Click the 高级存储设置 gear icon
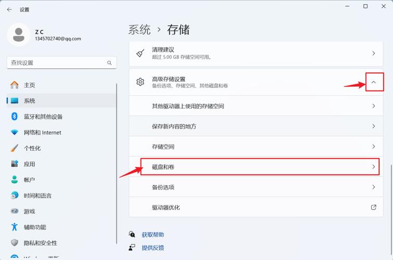The height and width of the screenshot is (260, 393). point(141,82)
